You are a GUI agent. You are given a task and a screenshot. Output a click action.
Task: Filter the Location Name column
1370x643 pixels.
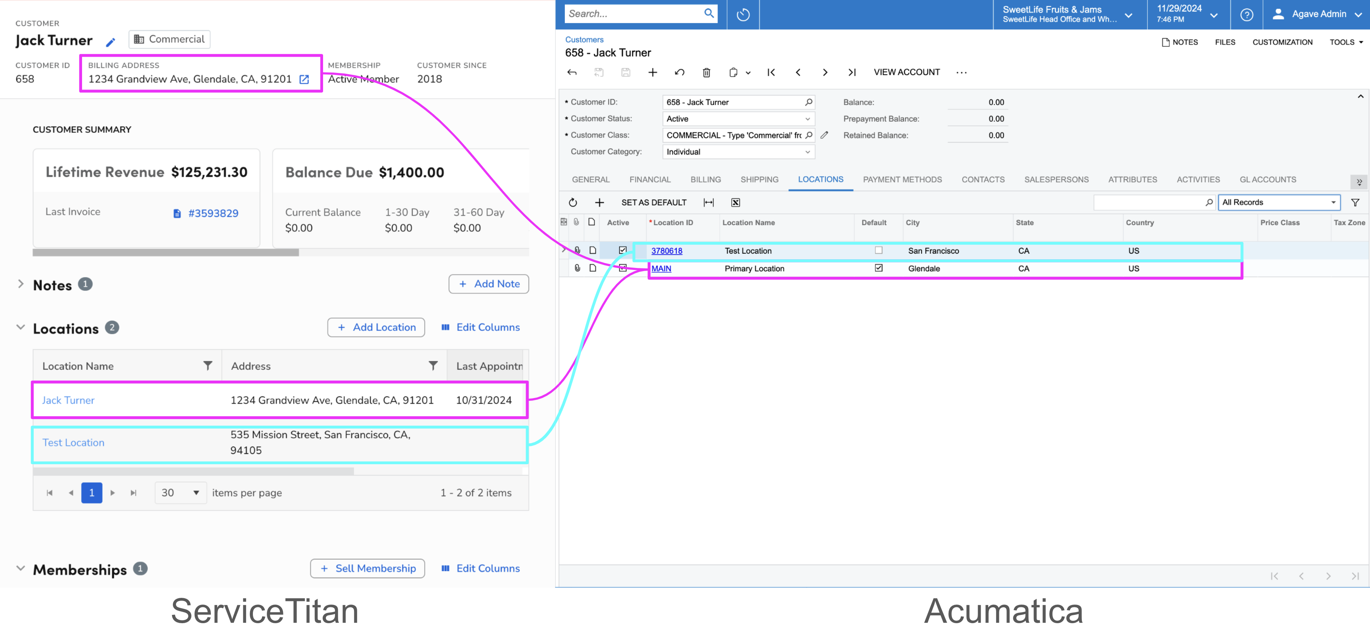(x=208, y=366)
